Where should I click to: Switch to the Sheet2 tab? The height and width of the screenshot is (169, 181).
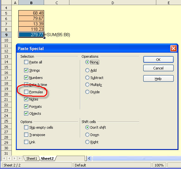click(x=47, y=159)
